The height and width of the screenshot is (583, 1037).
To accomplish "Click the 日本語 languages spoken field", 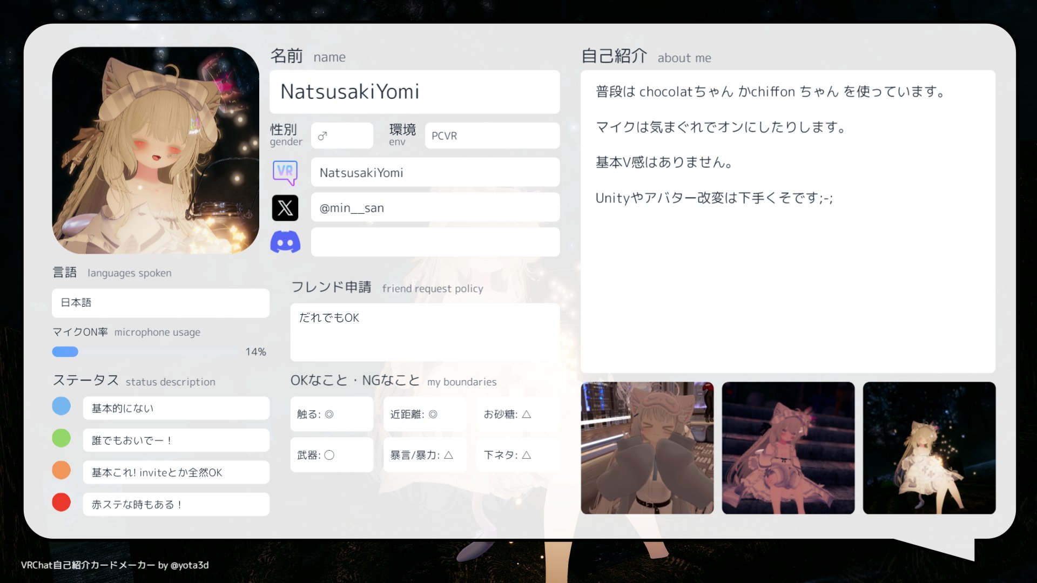I will click(x=160, y=303).
